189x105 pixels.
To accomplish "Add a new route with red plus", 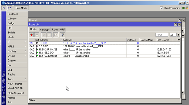I will pyautogui.click(x=31, y=35).
